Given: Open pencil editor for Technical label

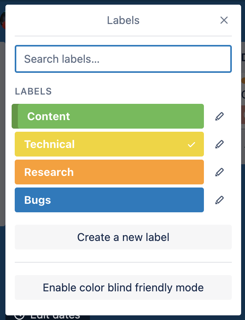Looking at the screenshot, I should pyautogui.click(x=219, y=144).
